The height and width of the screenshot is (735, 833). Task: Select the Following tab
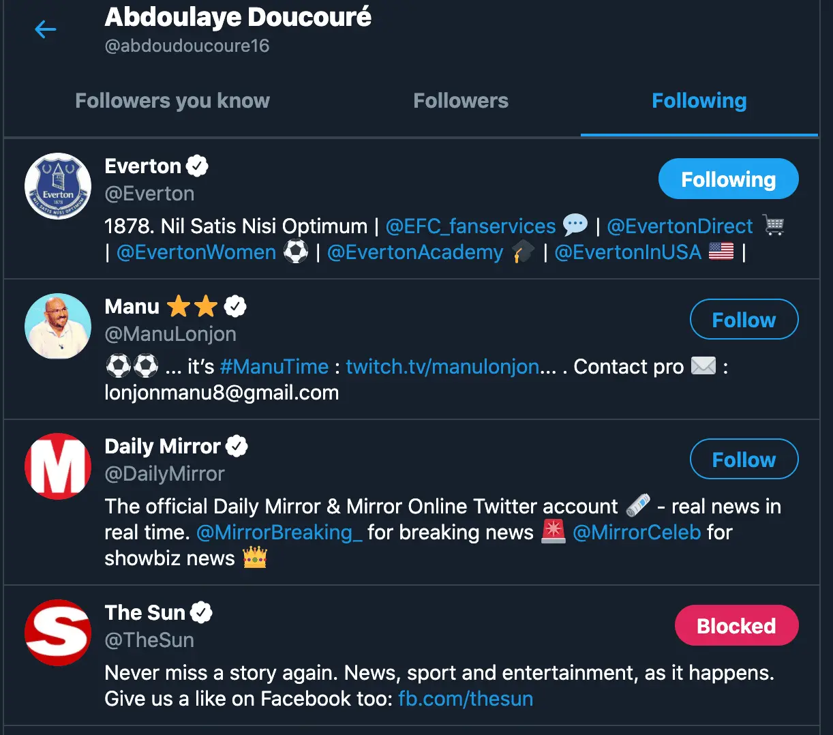click(699, 101)
